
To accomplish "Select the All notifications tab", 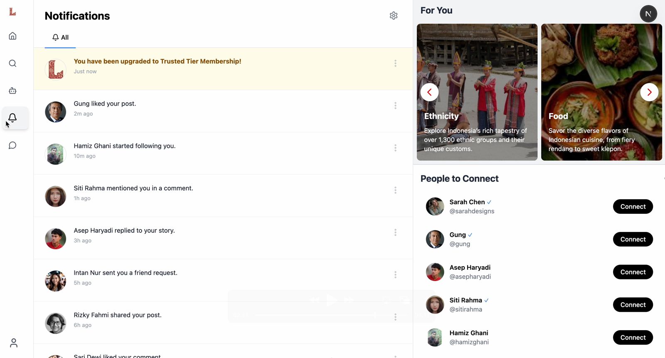I will tap(60, 37).
